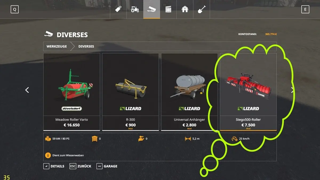Show next items with right arrow
320x180 pixels.
[293, 90]
